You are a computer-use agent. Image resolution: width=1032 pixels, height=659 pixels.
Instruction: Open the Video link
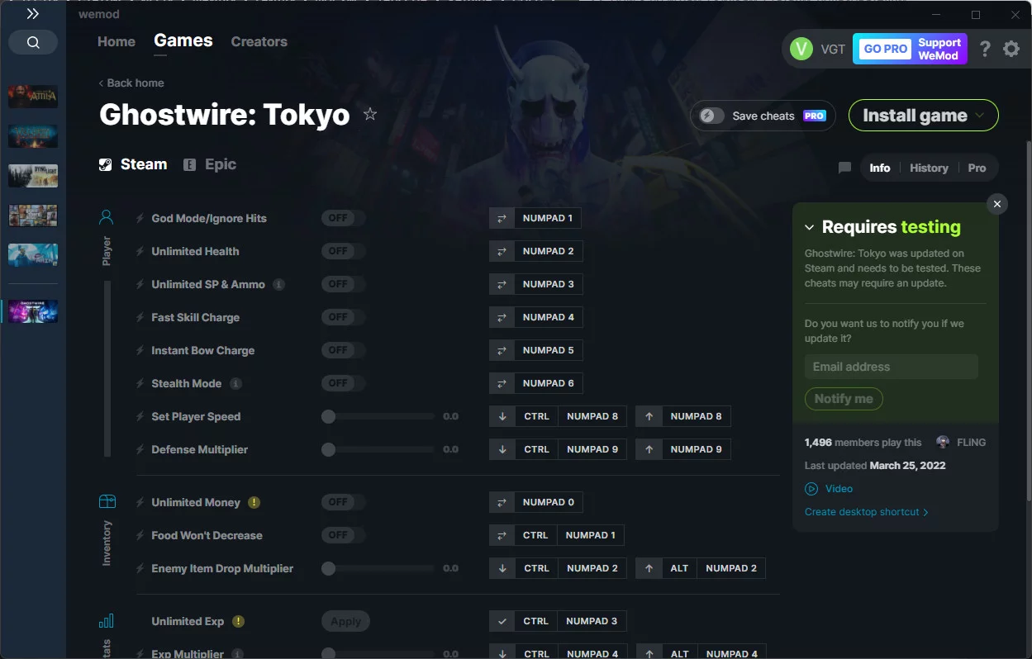pos(829,489)
